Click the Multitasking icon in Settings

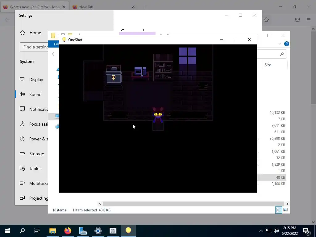click(x=22, y=183)
